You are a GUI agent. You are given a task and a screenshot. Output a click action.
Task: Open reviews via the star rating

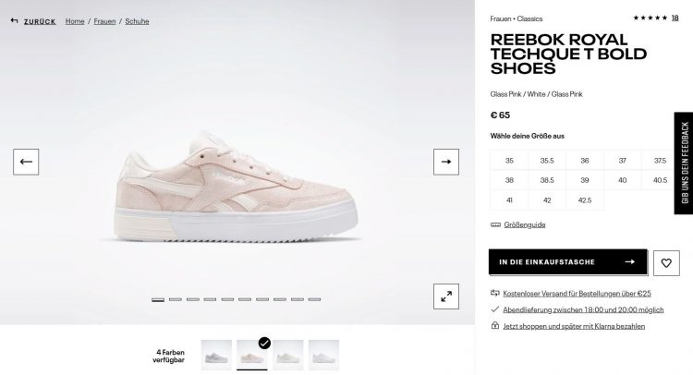point(650,18)
